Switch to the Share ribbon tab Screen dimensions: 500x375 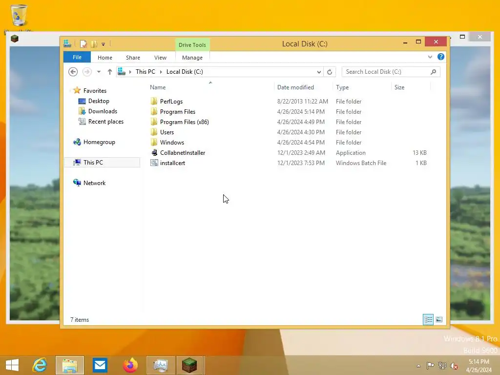click(133, 58)
